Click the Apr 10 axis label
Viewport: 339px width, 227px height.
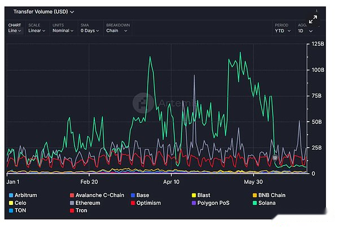171,182
